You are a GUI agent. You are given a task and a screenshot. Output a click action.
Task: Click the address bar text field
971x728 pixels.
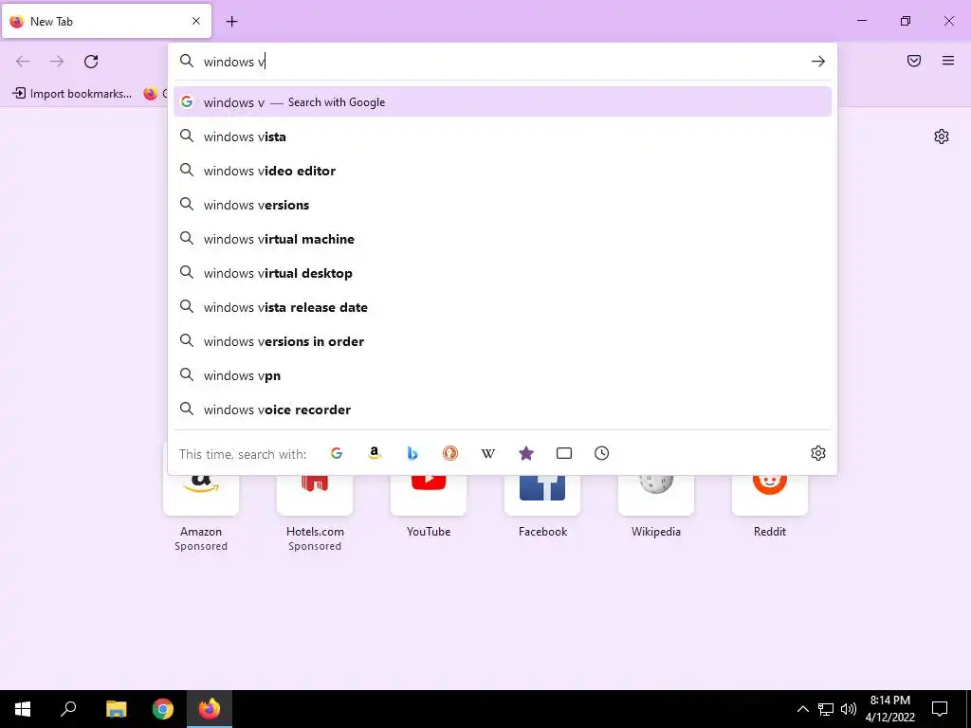tap(502, 62)
